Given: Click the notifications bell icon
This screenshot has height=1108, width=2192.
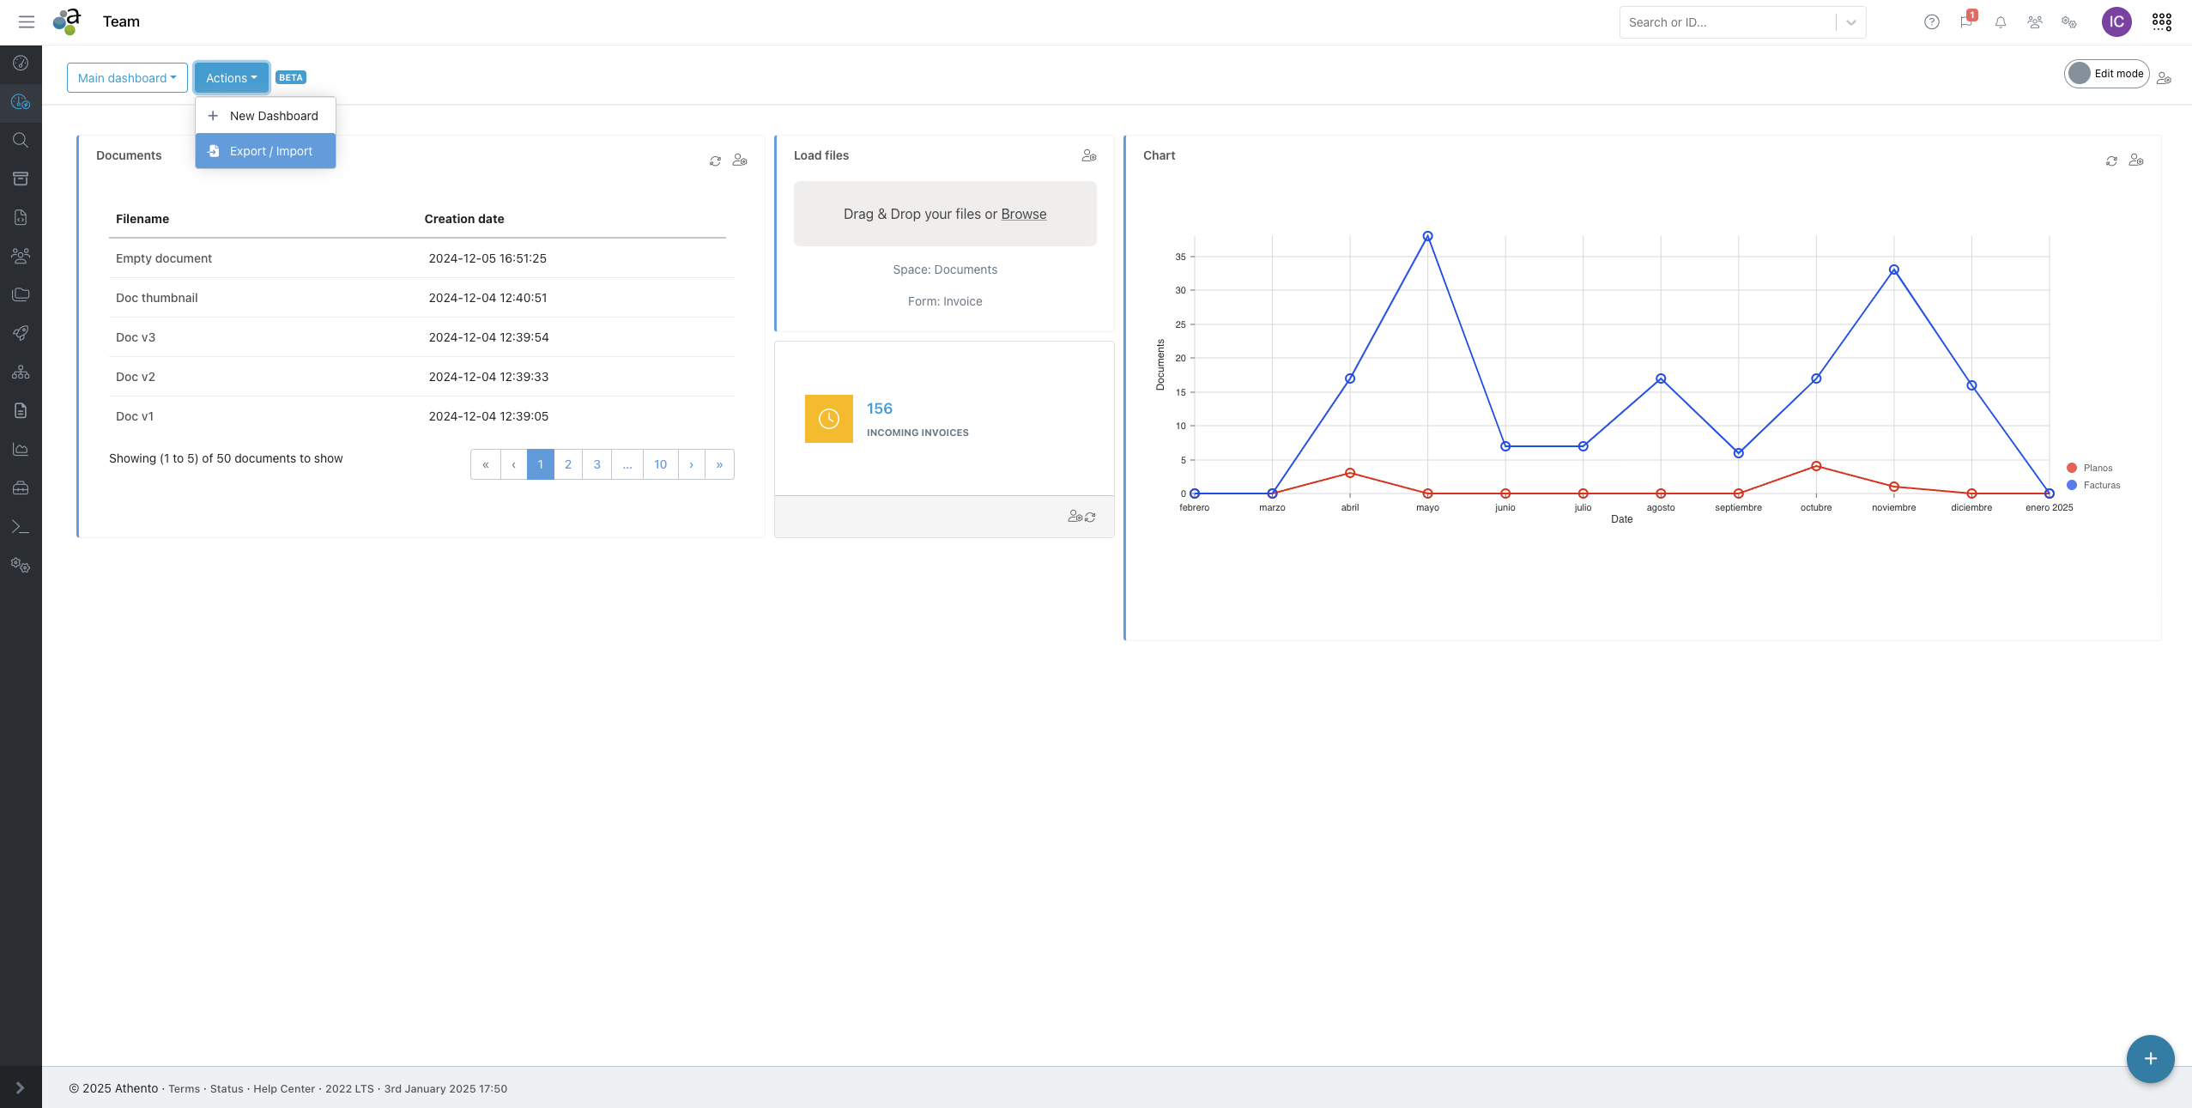Looking at the screenshot, I should (2001, 22).
